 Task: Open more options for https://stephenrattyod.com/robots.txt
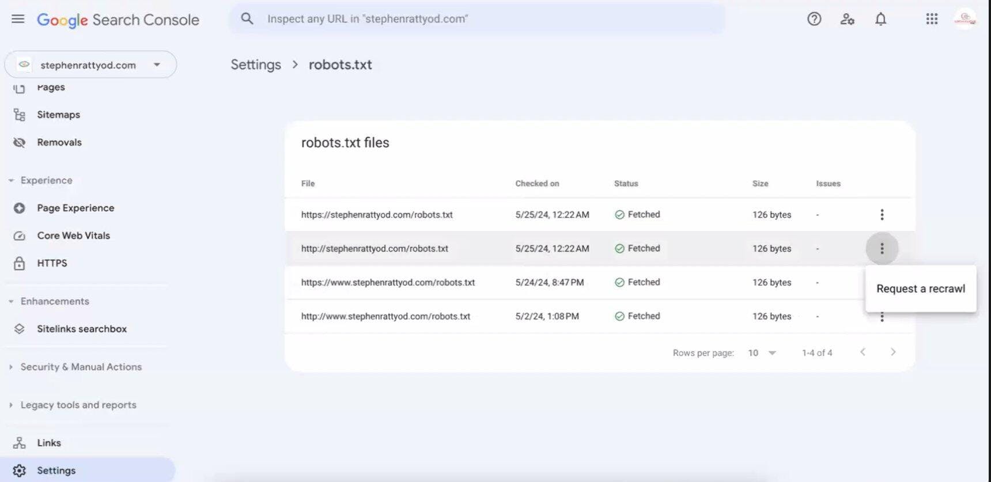(x=882, y=215)
